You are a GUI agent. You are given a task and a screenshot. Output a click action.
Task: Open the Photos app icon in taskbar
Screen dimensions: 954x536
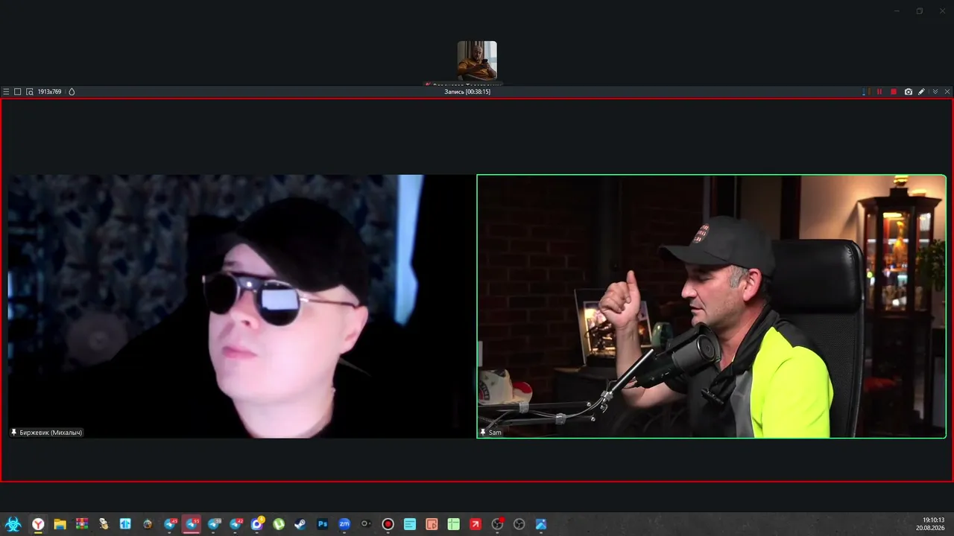coord(541,524)
